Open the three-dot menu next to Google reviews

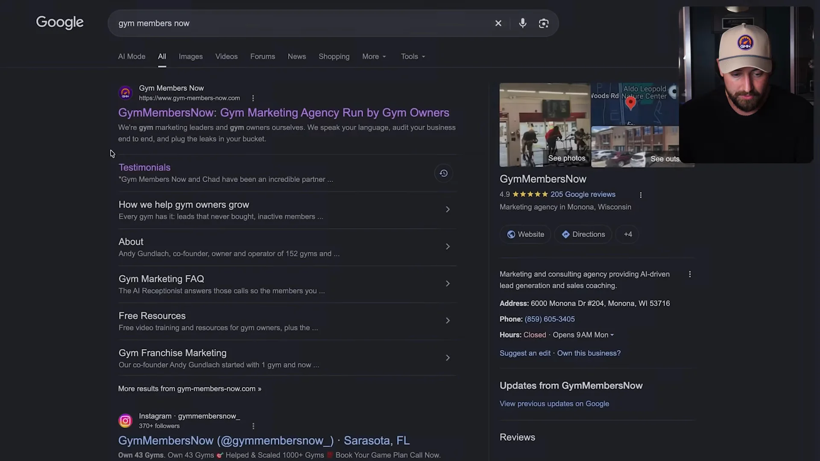[640, 195]
